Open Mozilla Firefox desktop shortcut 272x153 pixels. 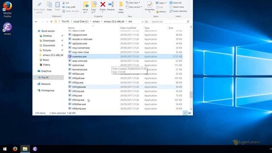(x=7, y=9)
